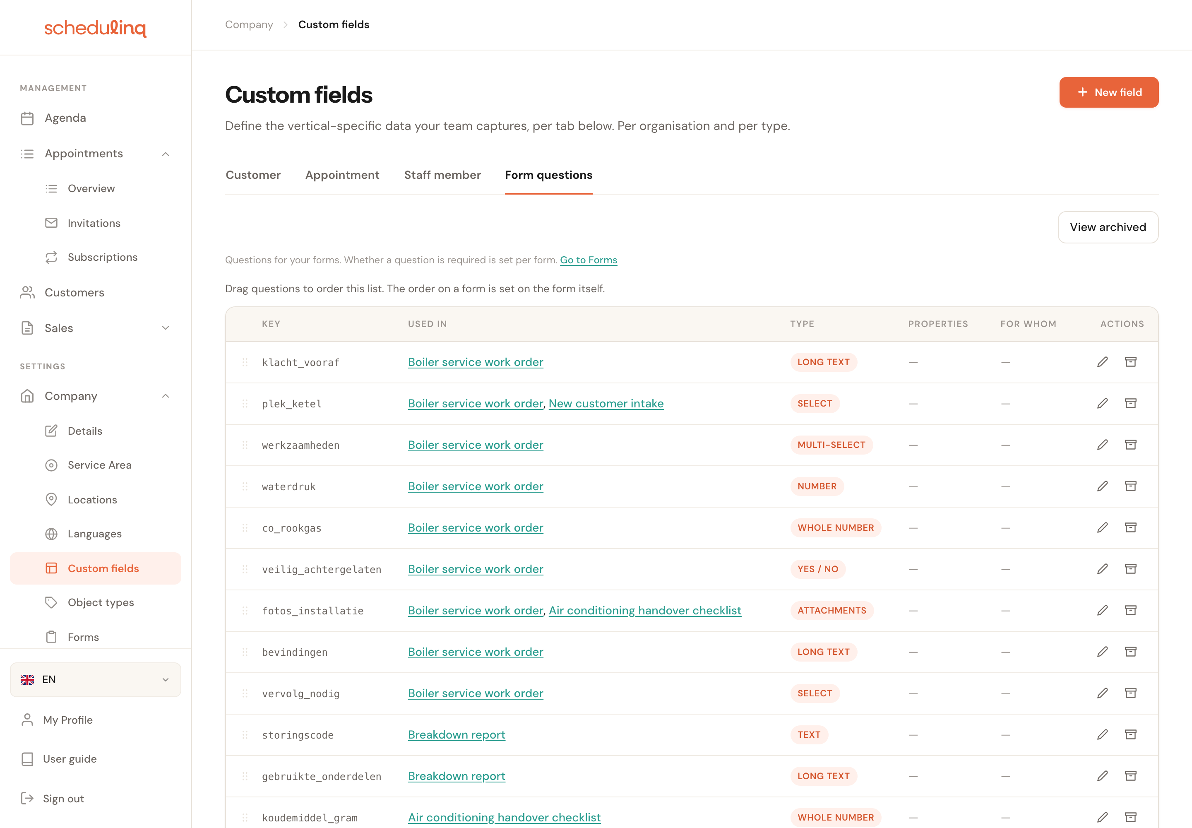This screenshot has height=828, width=1192.
Task: Collapse the Appointments sidebar section
Action: coord(166,154)
